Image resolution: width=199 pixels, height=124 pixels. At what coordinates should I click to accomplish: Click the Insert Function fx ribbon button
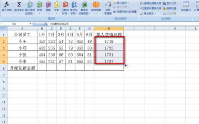pos(7,6)
